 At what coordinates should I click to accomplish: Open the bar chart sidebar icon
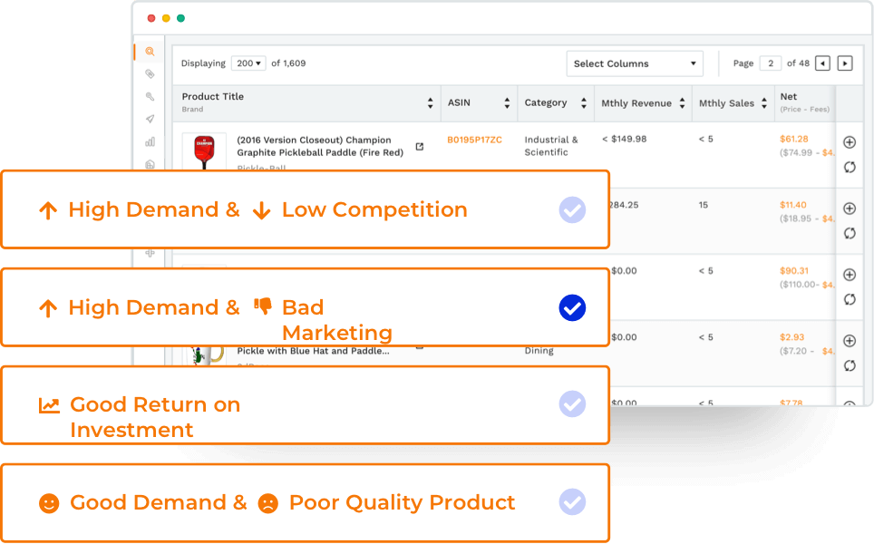pos(150,141)
